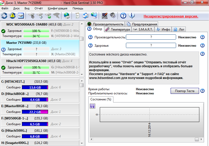The height and width of the screenshot is (146, 209).
Task: Select partition F: [WD500GB-1-..]
Action: click(40, 121)
